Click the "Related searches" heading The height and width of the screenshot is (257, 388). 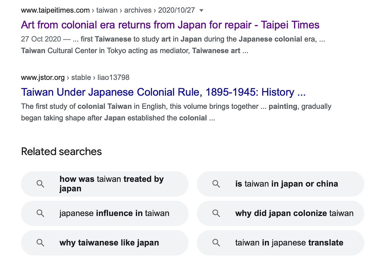[62, 151]
